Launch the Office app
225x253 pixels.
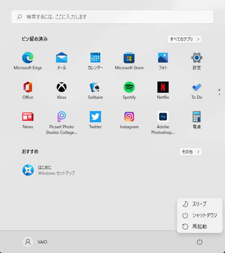click(x=28, y=90)
